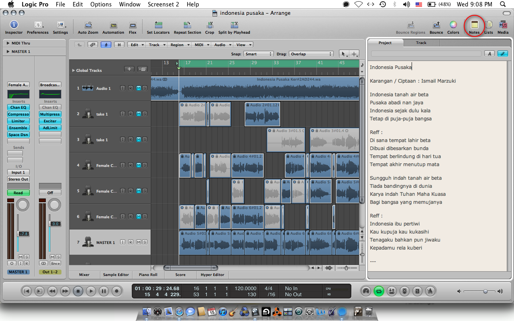The image size is (514, 321).
Task: Click the Bounce Regions icon
Action: tap(410, 25)
